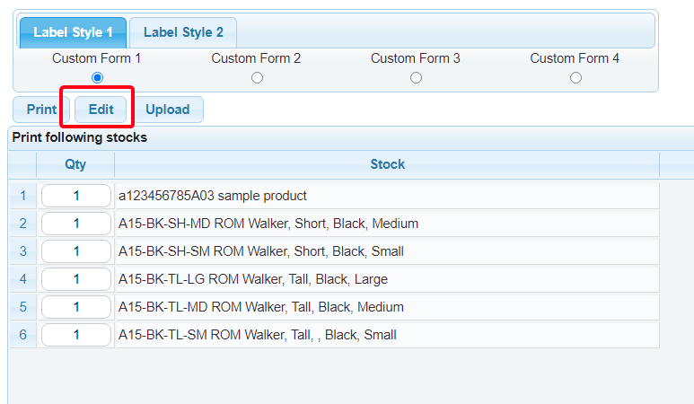This screenshot has width=694, height=404.
Task: Open the Label Style 2 tab
Action: tap(183, 32)
